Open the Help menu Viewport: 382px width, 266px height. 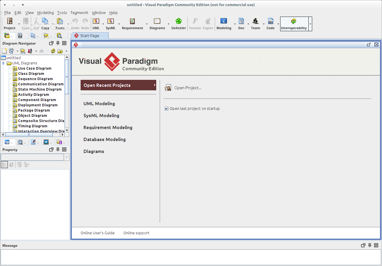coord(113,13)
